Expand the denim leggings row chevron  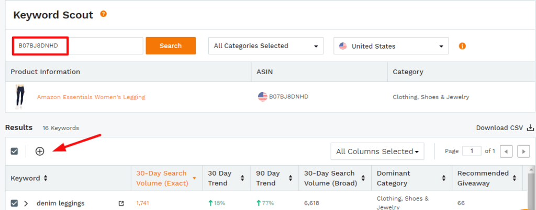(26, 204)
